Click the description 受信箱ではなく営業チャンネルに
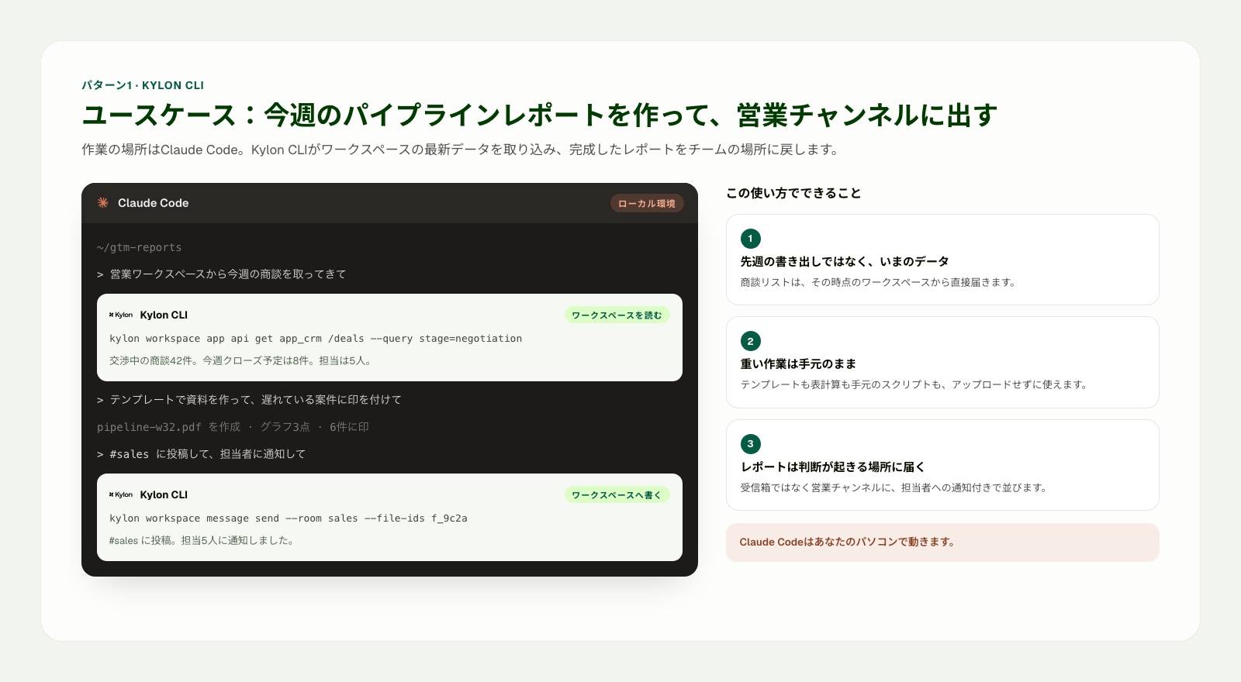Screen dimensions: 1241x682 tap(894, 487)
